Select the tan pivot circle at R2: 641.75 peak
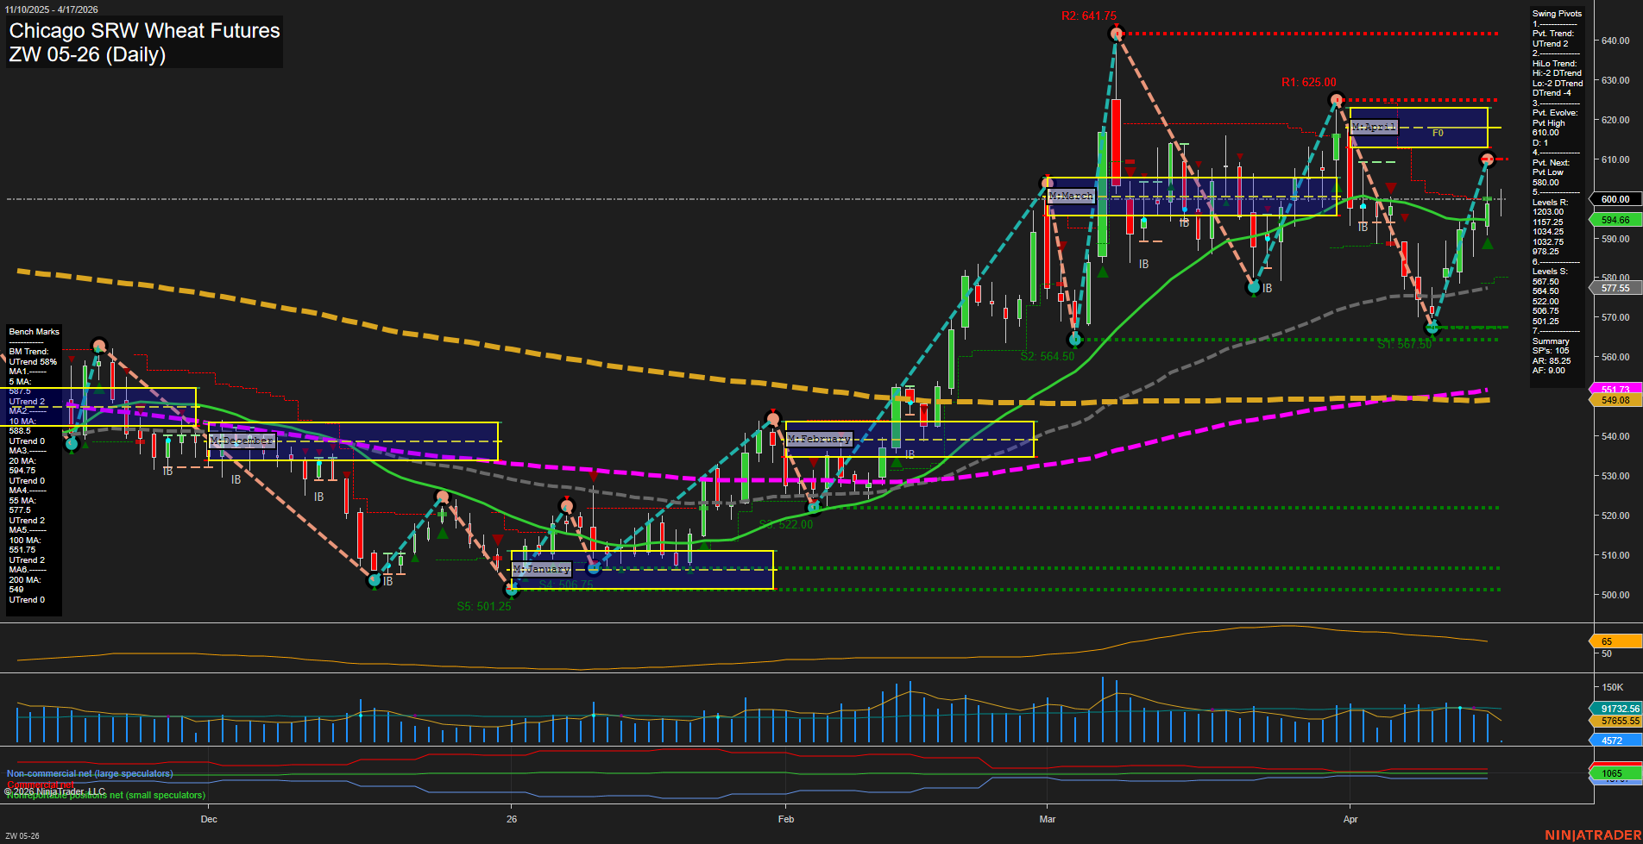Image resolution: width=1643 pixels, height=844 pixels. point(1115,33)
